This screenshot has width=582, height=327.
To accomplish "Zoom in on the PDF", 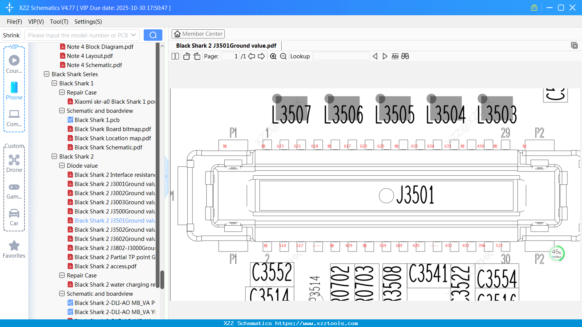I will (273, 56).
